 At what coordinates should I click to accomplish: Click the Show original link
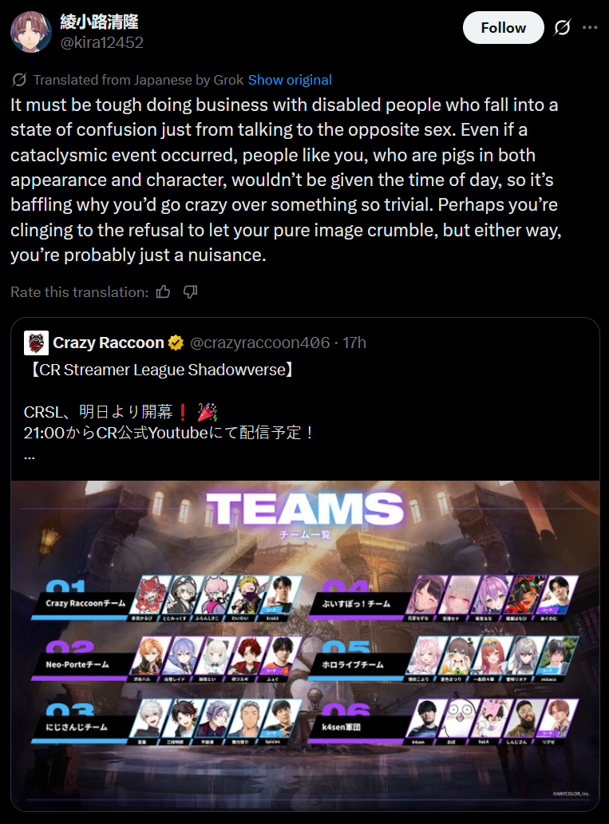pyautogui.click(x=290, y=80)
